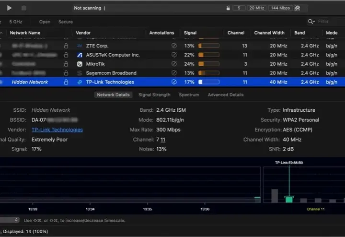345x237 pixels.
Task: Click the green Channel 11 spectrum bar
Action: [289, 199]
